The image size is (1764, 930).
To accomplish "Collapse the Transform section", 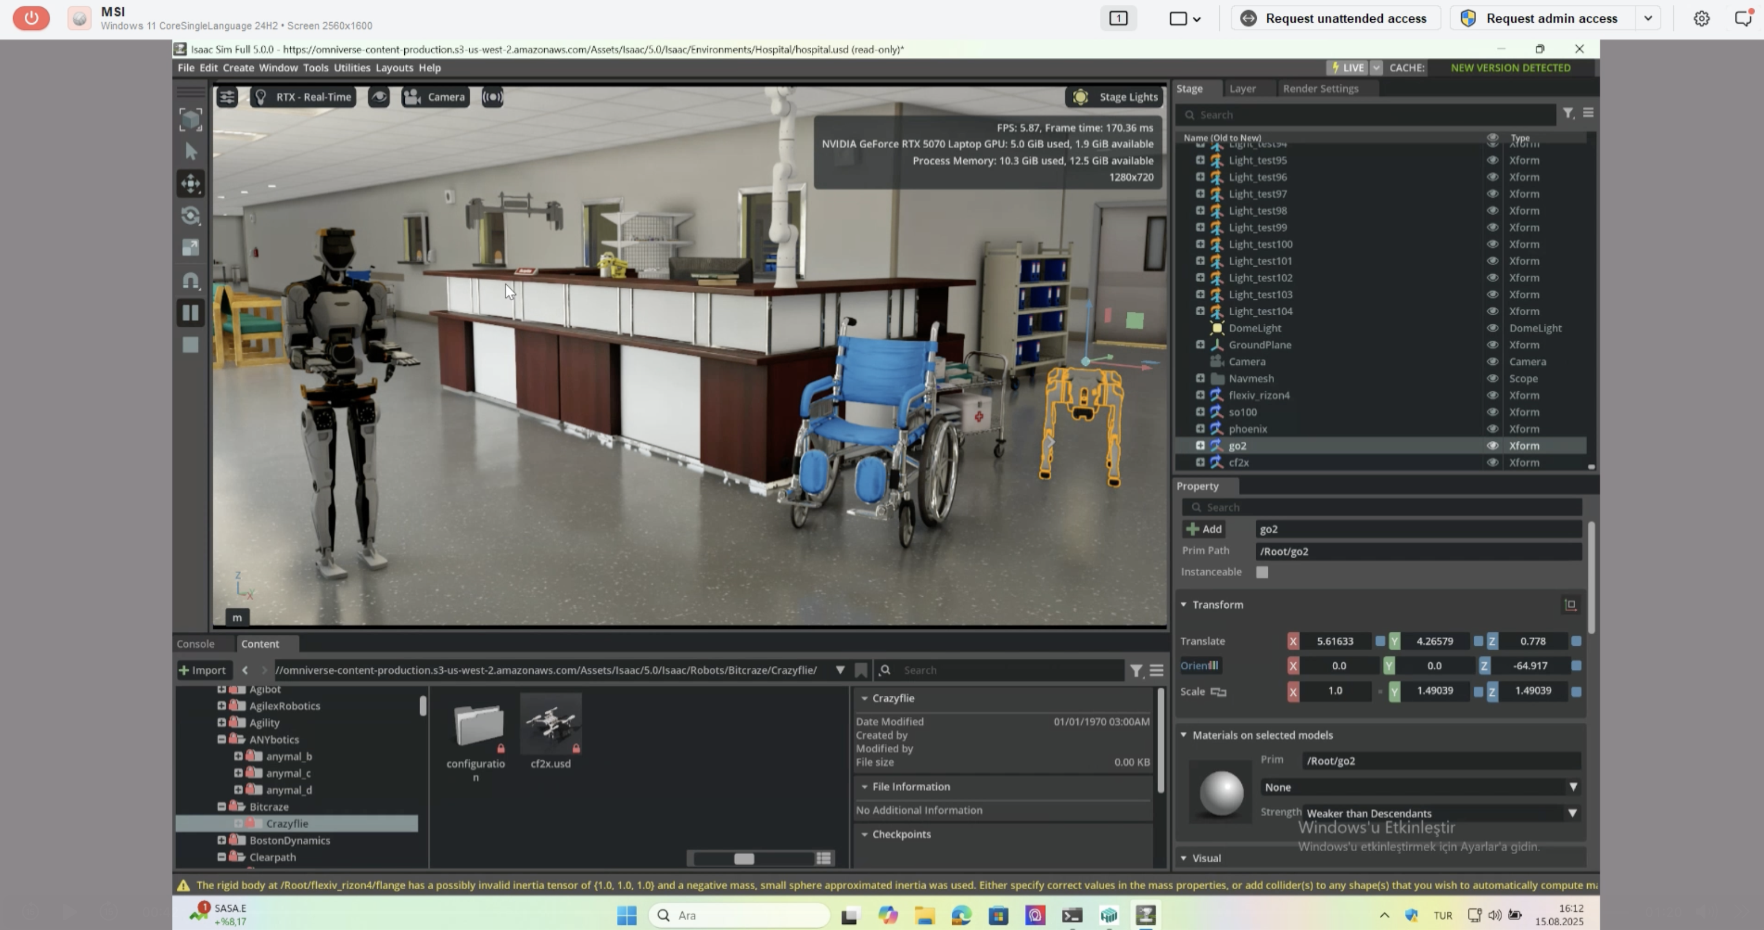I will 1184,605.
